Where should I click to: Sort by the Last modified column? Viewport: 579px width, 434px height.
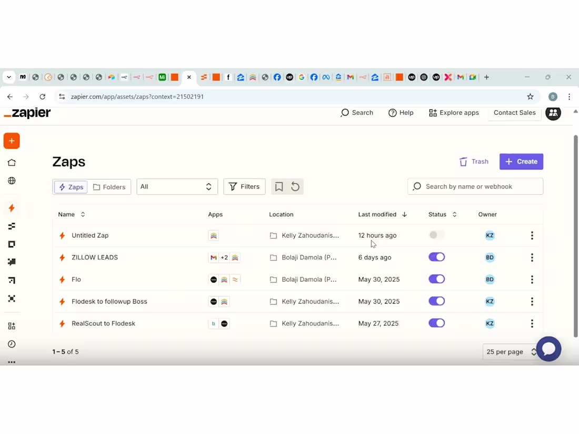coord(383,215)
